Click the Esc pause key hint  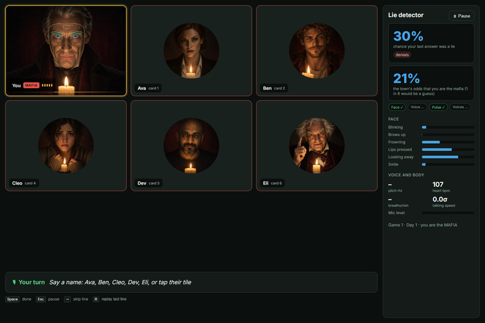(48, 299)
